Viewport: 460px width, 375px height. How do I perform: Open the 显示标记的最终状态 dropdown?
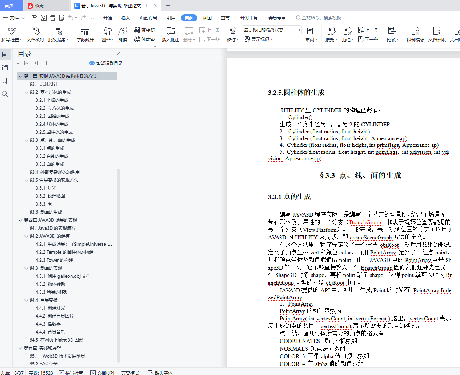(x=272, y=30)
